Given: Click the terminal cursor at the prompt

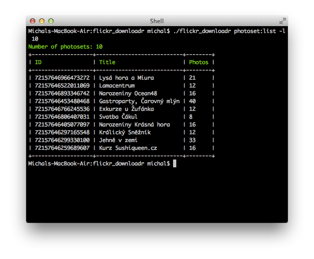Looking at the screenshot, I should pos(174,164).
